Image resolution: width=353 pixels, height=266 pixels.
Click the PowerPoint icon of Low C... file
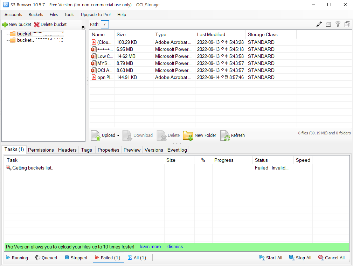click(94, 56)
